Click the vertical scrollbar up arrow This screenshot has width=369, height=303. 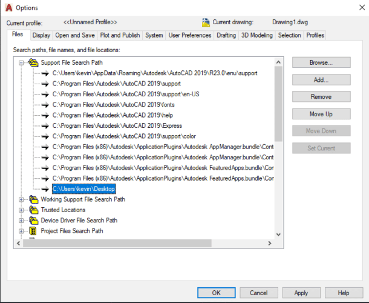point(278,62)
